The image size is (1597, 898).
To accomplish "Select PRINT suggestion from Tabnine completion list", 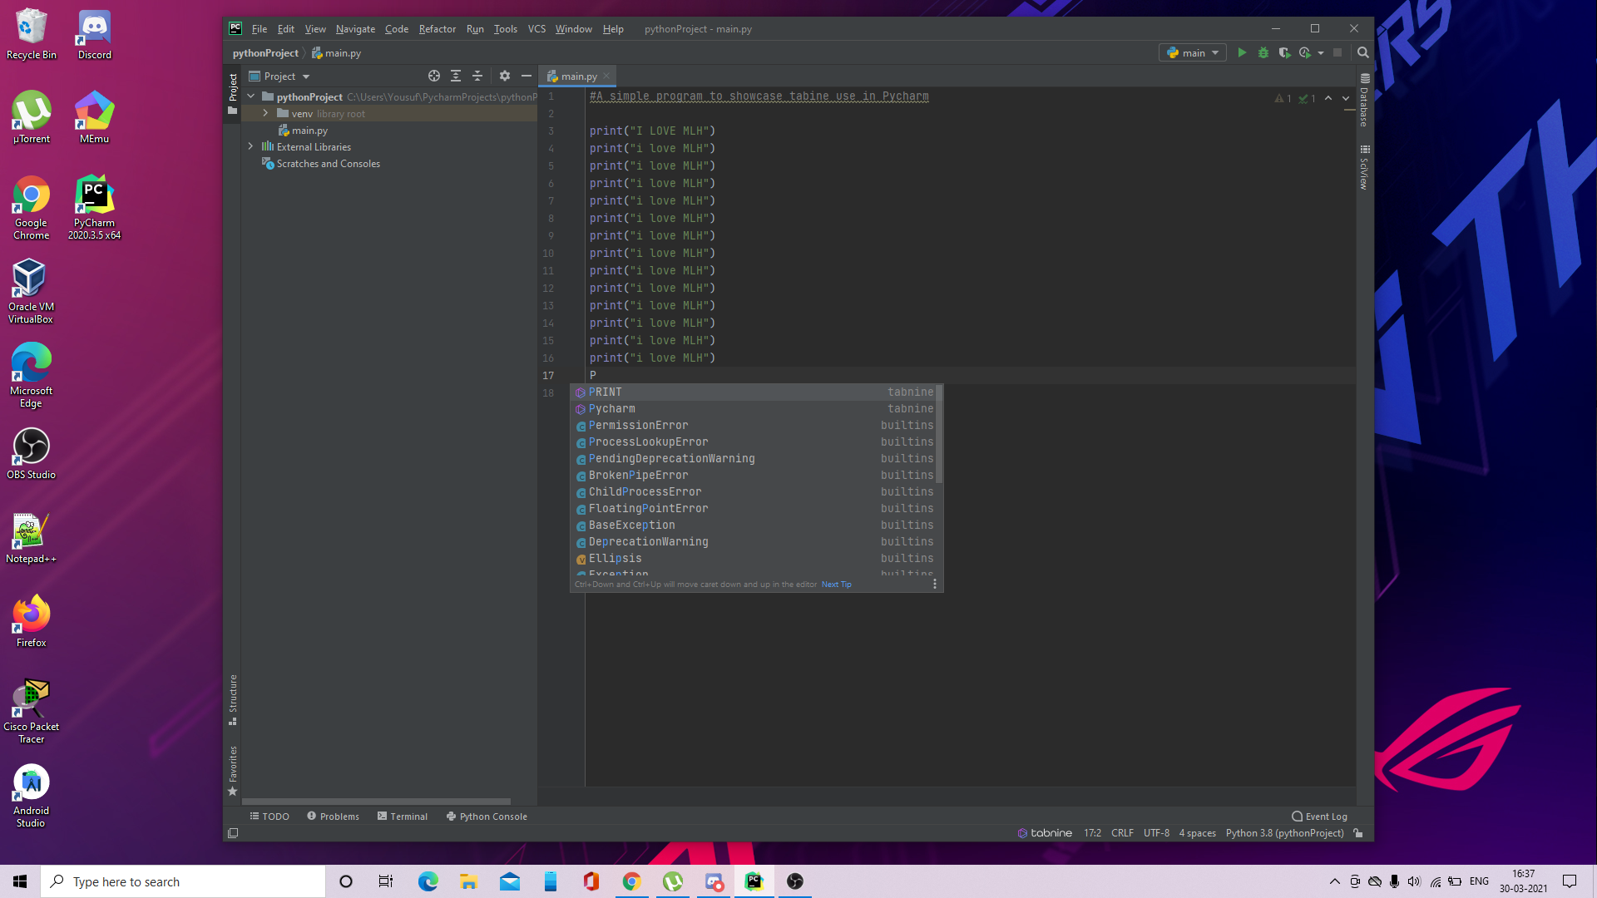I will (606, 392).
